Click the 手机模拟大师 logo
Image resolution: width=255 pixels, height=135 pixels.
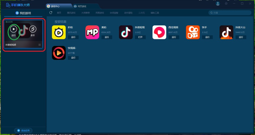pyautogui.click(x=18, y=5)
